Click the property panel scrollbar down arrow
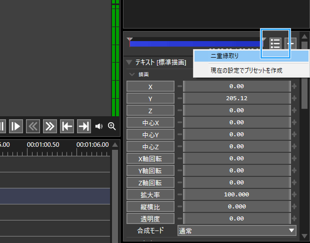 304,236
